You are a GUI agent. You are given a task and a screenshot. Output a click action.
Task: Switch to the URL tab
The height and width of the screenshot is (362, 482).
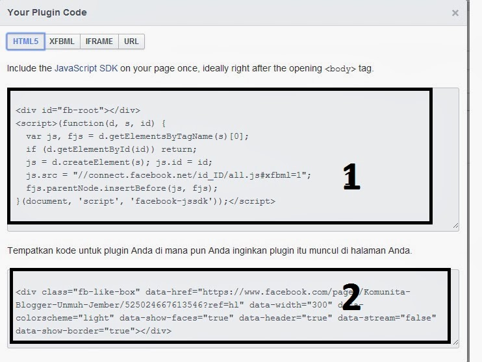(x=131, y=42)
